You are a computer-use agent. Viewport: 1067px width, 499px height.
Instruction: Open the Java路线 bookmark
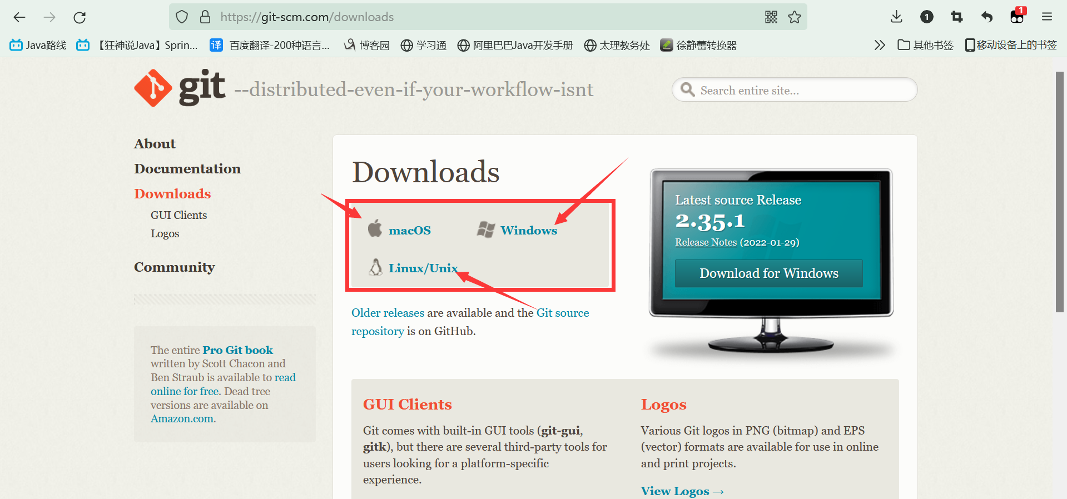38,45
